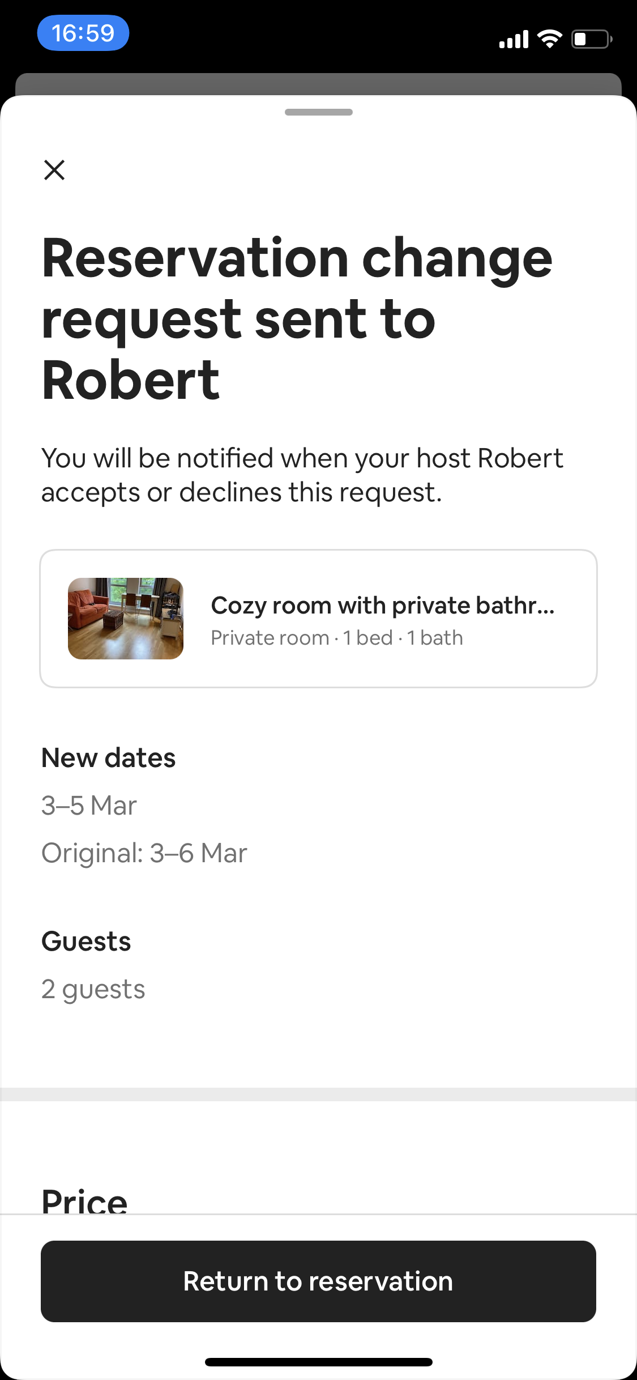Tap the cellular signal bars icon
637x1380 pixels.
514,39
